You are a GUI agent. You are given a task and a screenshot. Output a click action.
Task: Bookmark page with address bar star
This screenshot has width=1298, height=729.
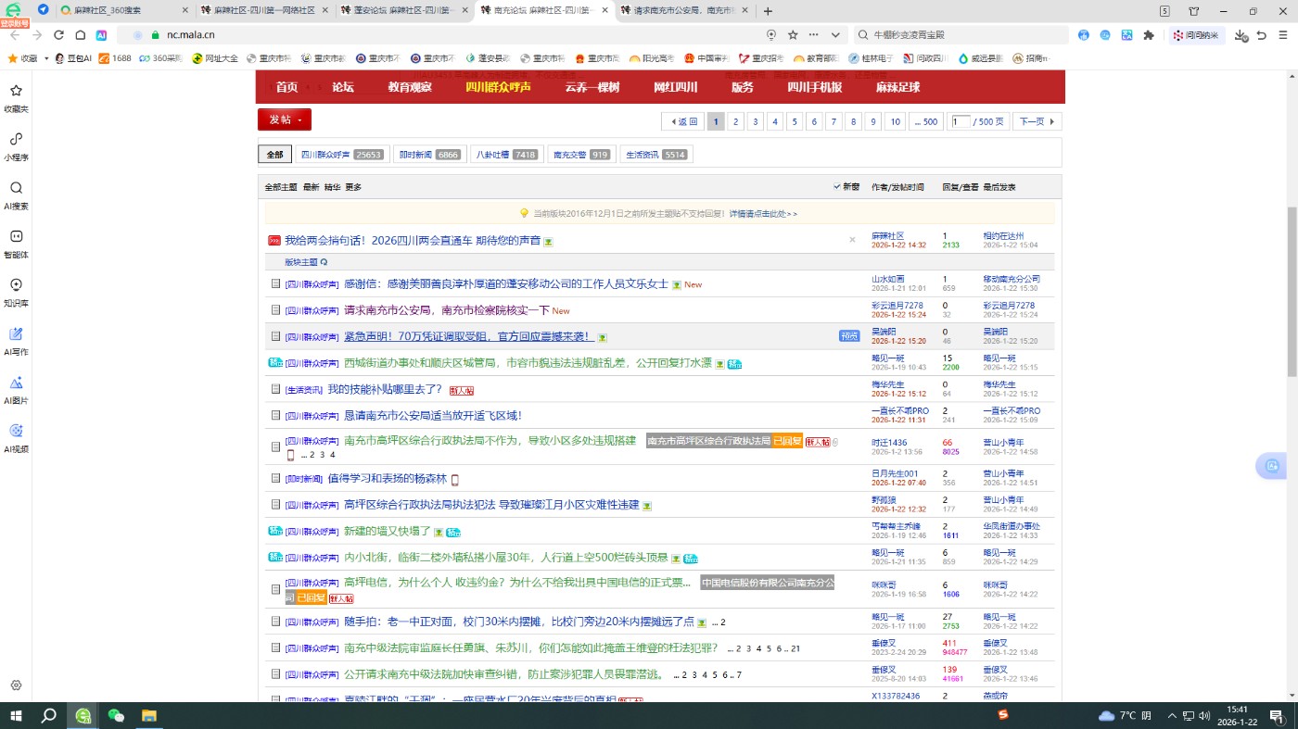pos(793,35)
